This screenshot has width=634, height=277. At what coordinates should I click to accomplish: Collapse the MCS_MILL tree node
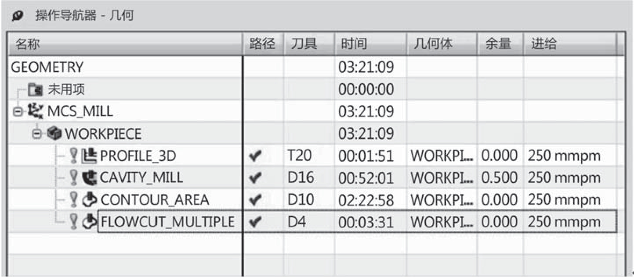(x=17, y=112)
